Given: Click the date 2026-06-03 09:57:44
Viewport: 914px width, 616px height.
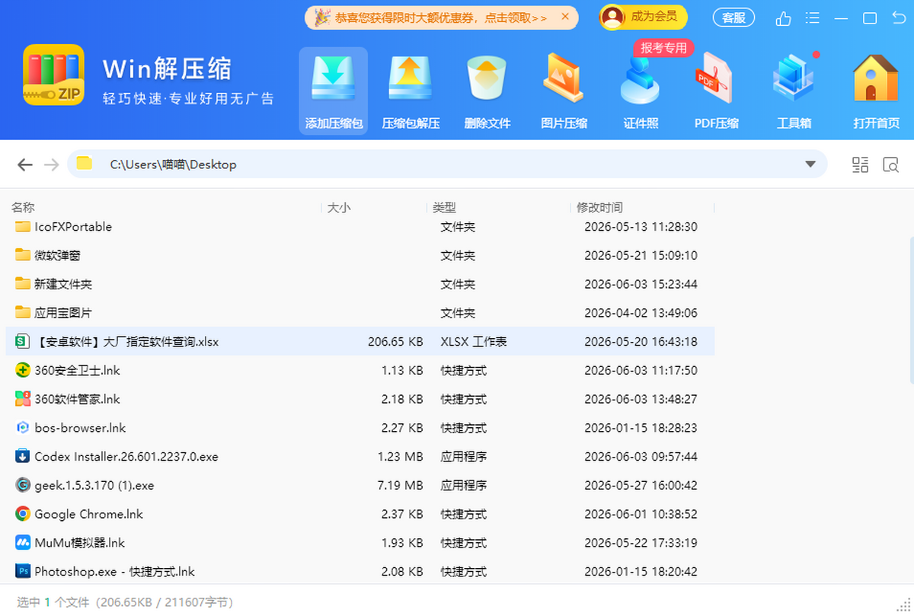Looking at the screenshot, I should pos(641,457).
